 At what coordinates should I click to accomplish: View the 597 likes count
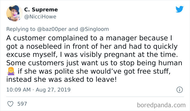[22, 104]
